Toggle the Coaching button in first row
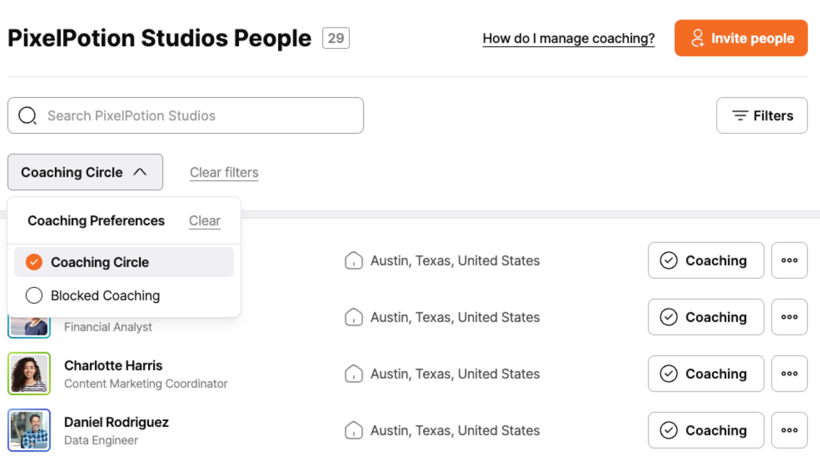 coord(706,260)
